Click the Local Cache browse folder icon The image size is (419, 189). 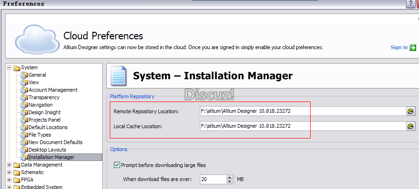411,126
